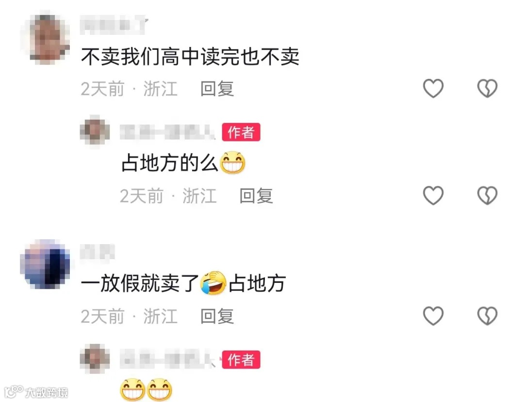Tap the 作者 badge on the bottom reply
The image size is (524, 402).
coord(241,360)
